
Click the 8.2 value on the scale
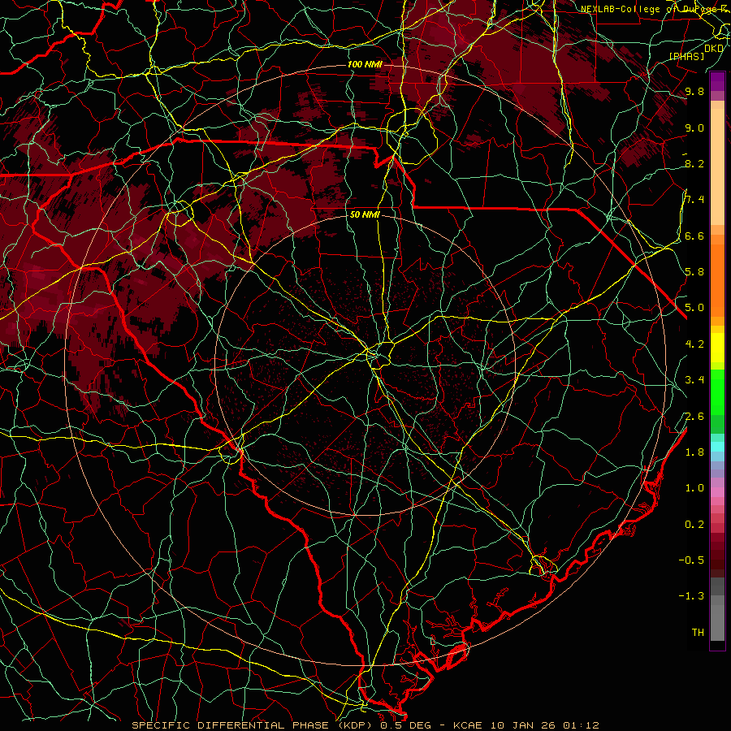(x=694, y=163)
